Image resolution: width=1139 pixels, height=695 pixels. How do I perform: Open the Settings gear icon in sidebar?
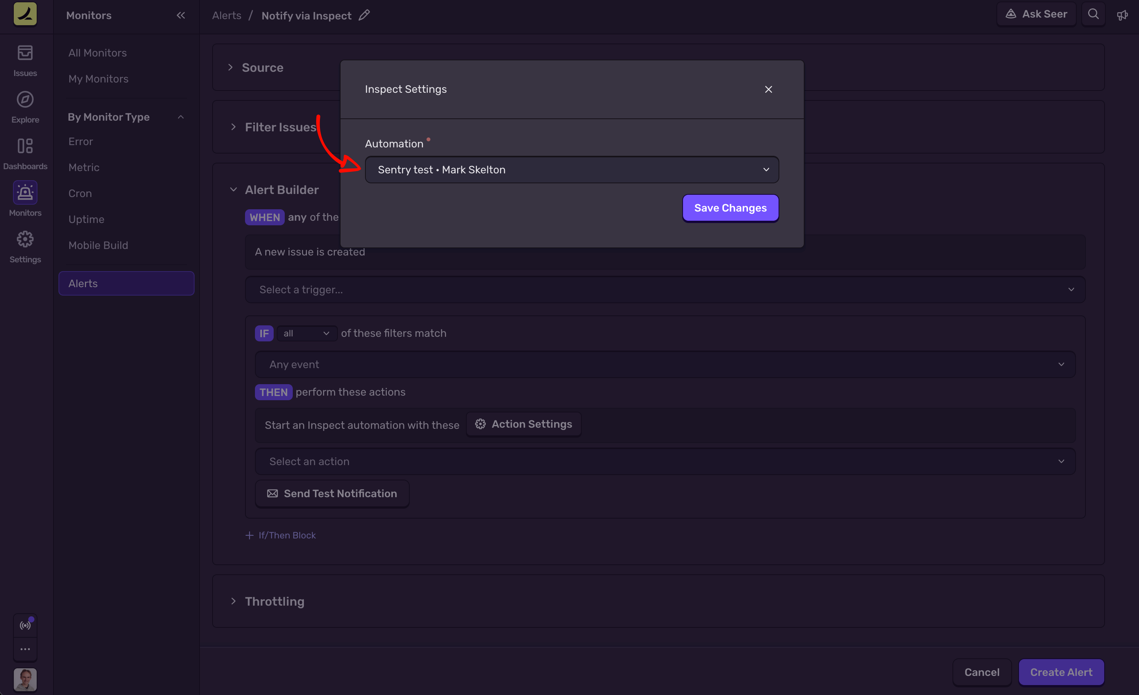point(25,239)
